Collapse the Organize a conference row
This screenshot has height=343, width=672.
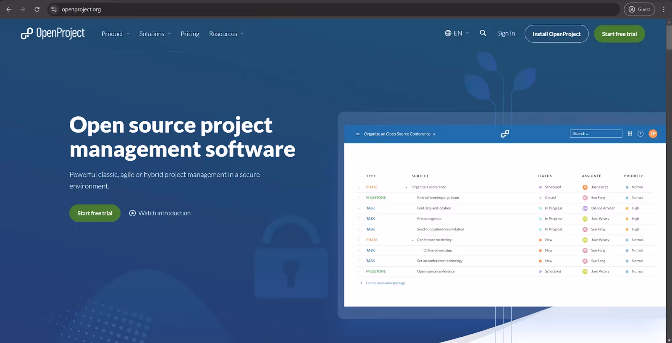click(x=406, y=187)
